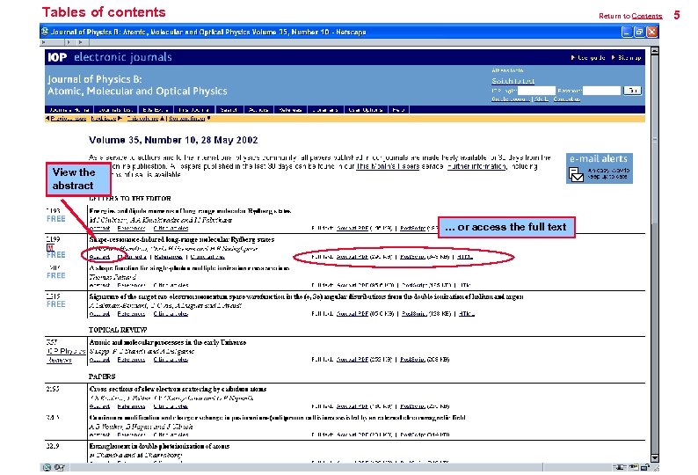Open the further information link

476,166
